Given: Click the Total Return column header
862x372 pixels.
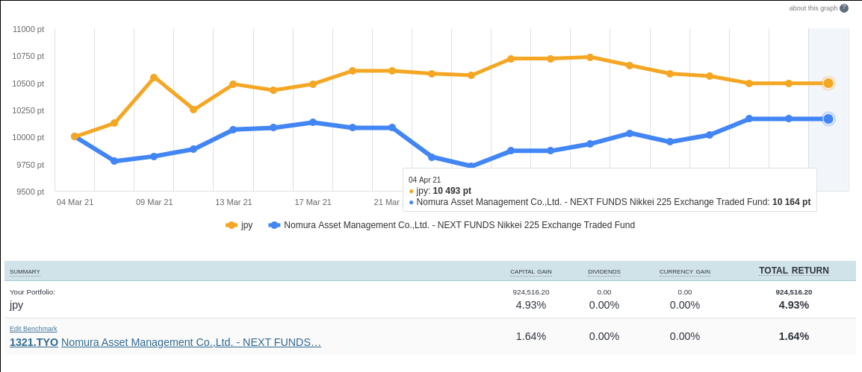Looking at the screenshot, I should 793,271.
